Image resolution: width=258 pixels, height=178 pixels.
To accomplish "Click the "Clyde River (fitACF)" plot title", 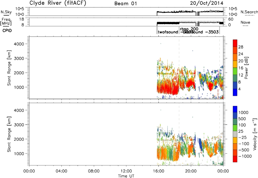I will point(58,3).
